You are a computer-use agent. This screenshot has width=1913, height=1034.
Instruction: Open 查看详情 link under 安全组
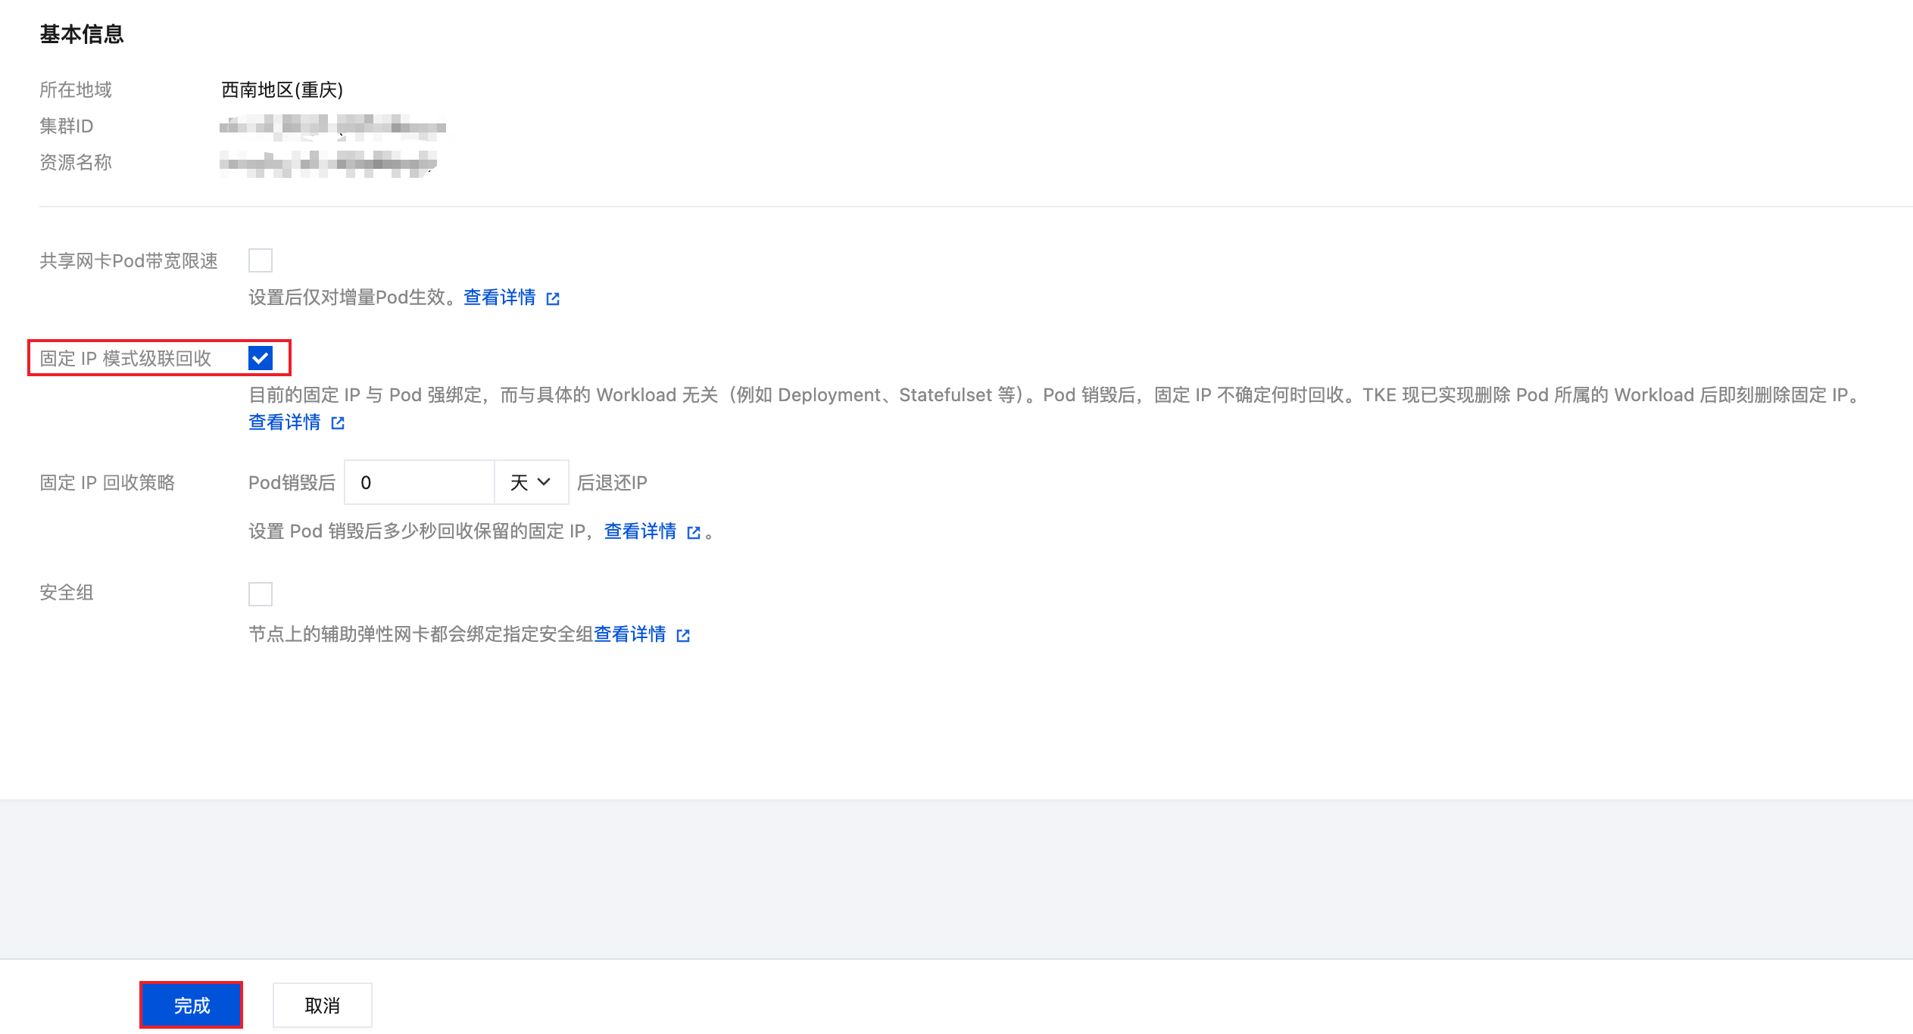pyautogui.click(x=629, y=634)
